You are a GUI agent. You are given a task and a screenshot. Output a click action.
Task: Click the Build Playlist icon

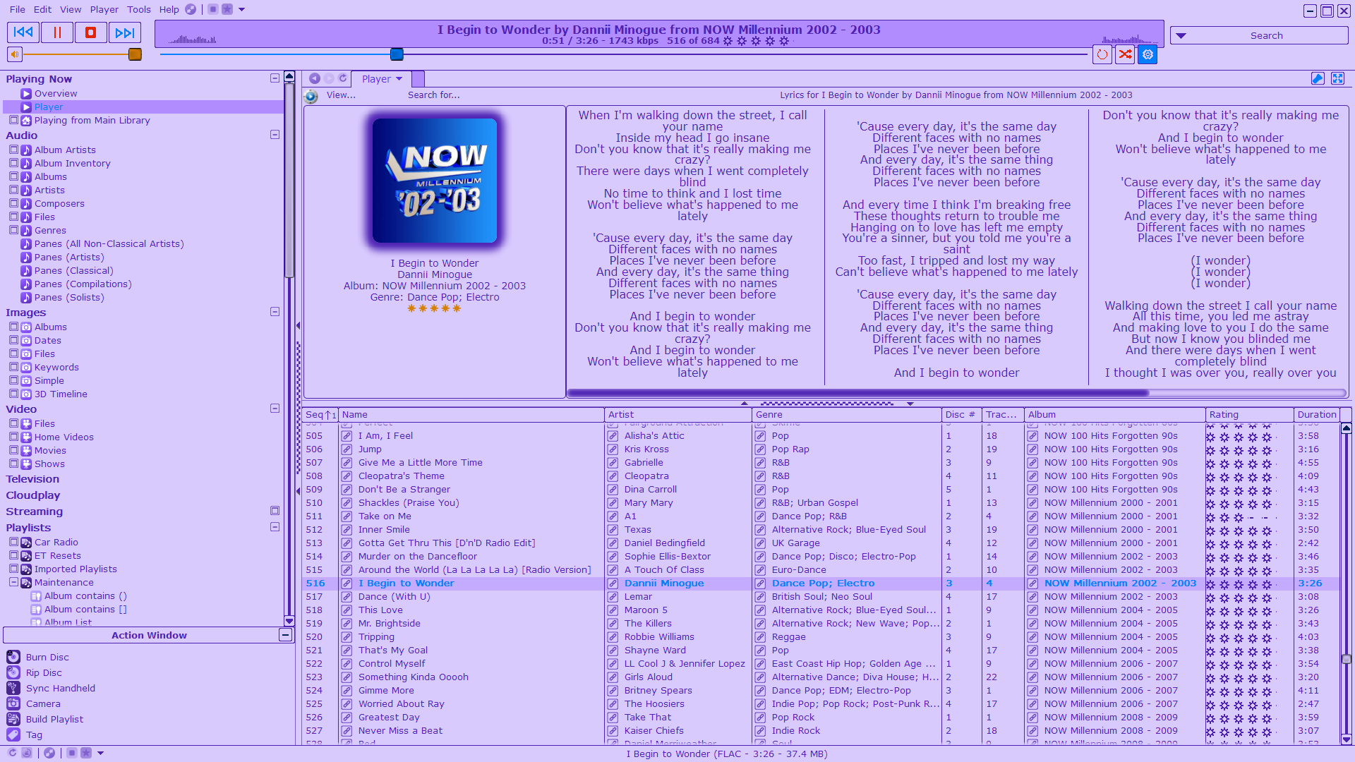point(13,719)
